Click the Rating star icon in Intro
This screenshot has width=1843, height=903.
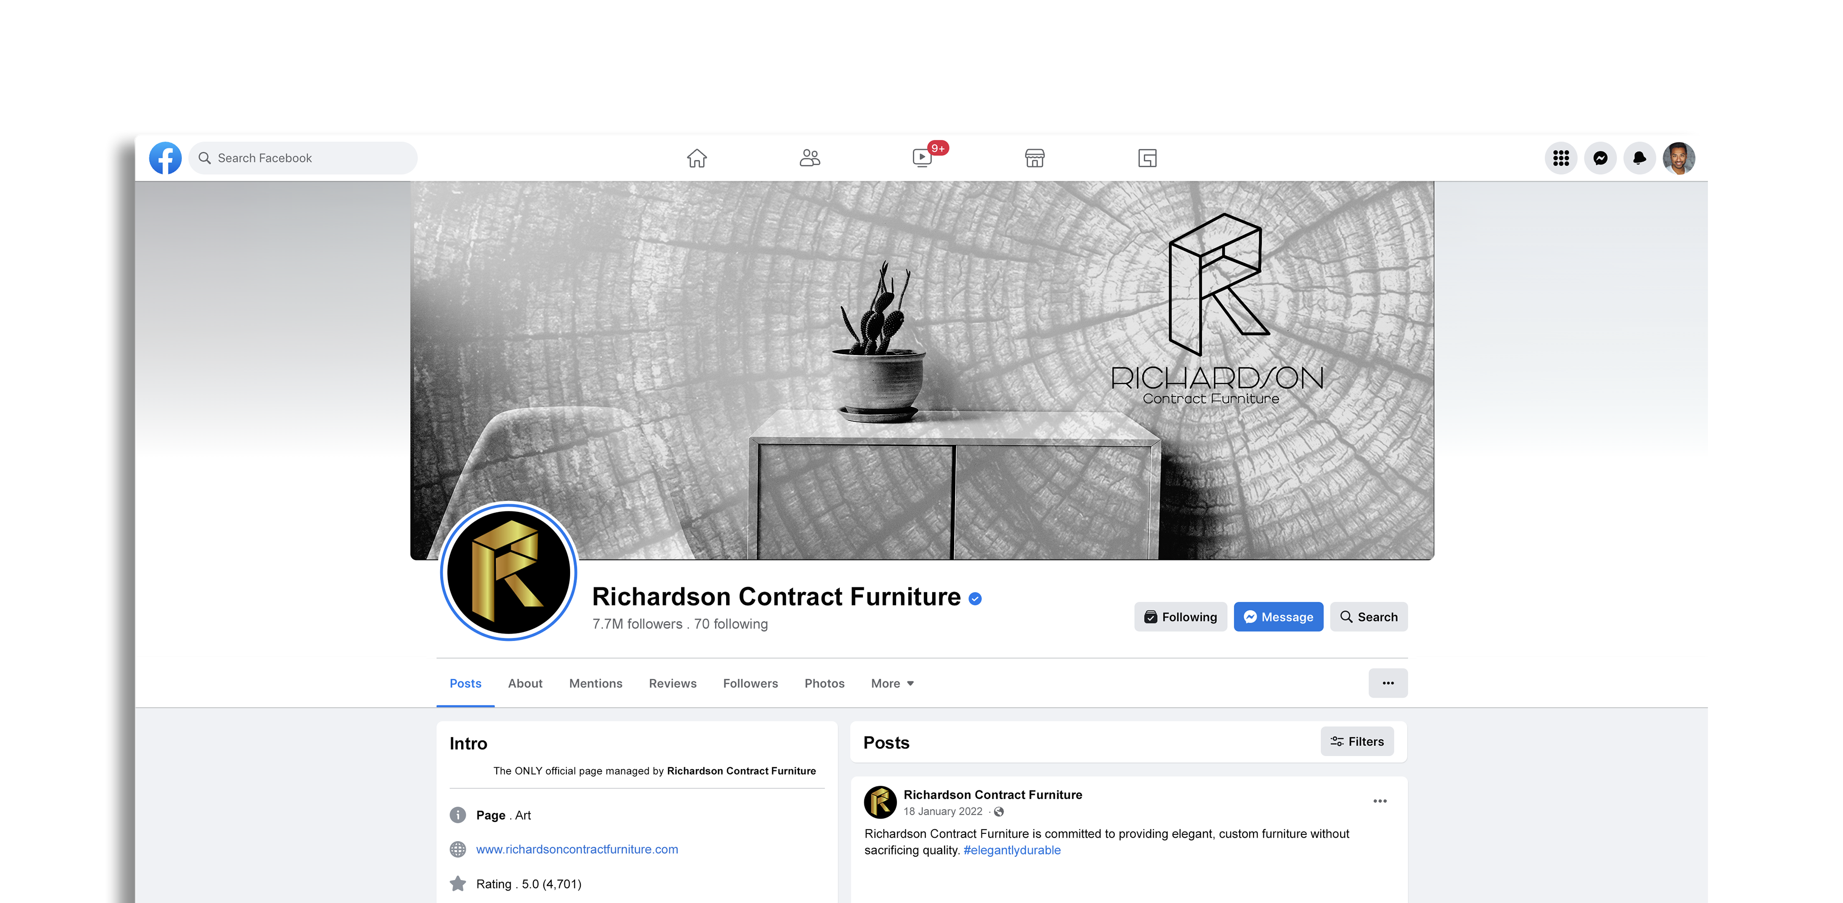[458, 884]
